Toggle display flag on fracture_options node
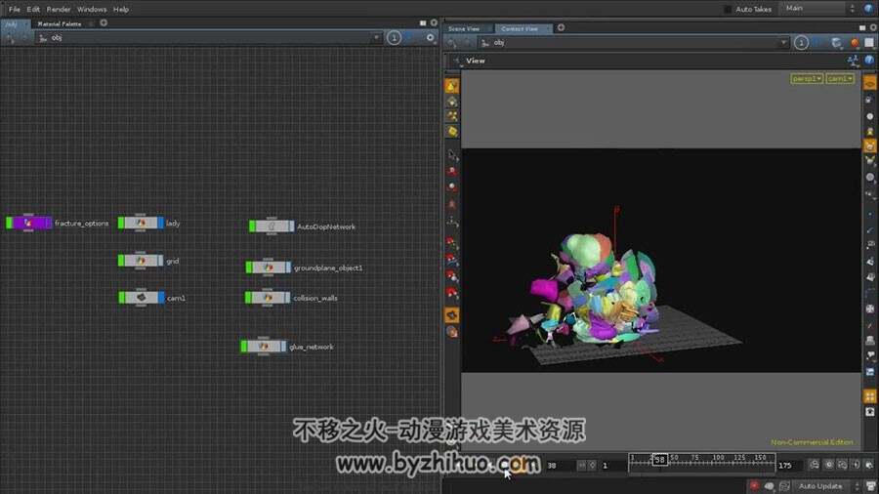This screenshot has width=879, height=494. coord(49,223)
